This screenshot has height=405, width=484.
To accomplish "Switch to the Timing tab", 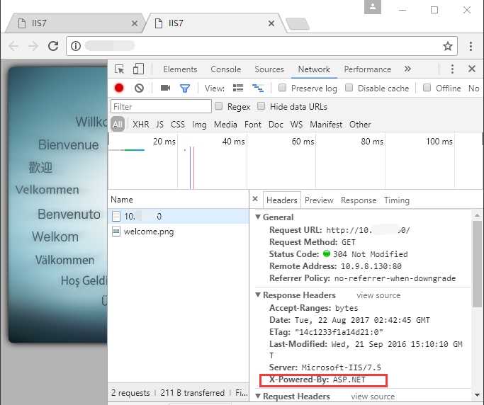I will [397, 200].
